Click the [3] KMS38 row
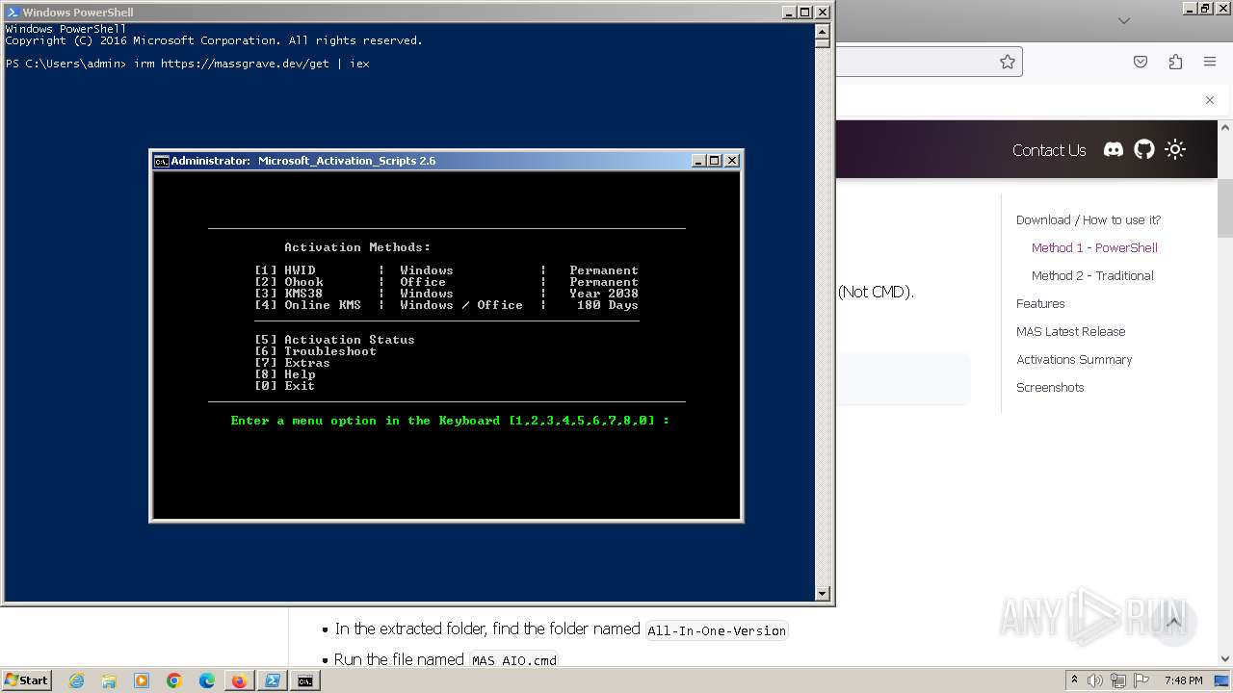This screenshot has height=693, width=1233. (x=446, y=294)
